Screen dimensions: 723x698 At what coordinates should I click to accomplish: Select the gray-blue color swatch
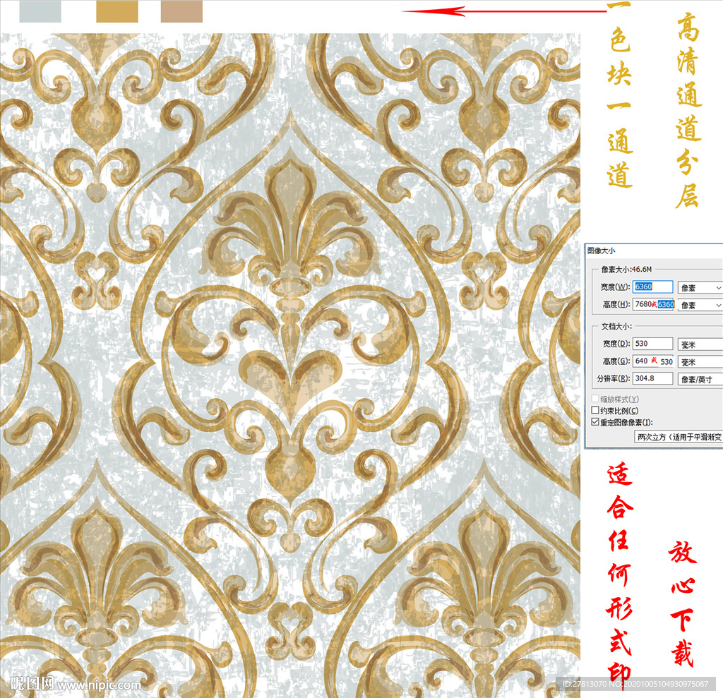[x=40, y=11]
